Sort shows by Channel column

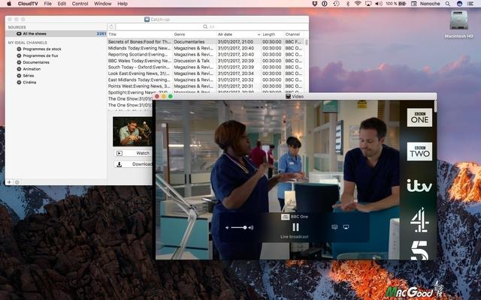[294, 34]
